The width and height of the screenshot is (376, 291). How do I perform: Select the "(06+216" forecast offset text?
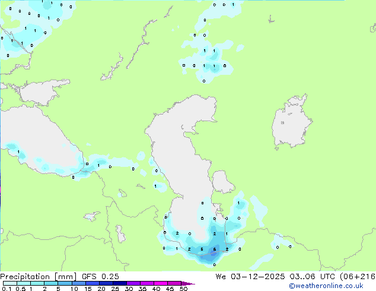coord(358,277)
